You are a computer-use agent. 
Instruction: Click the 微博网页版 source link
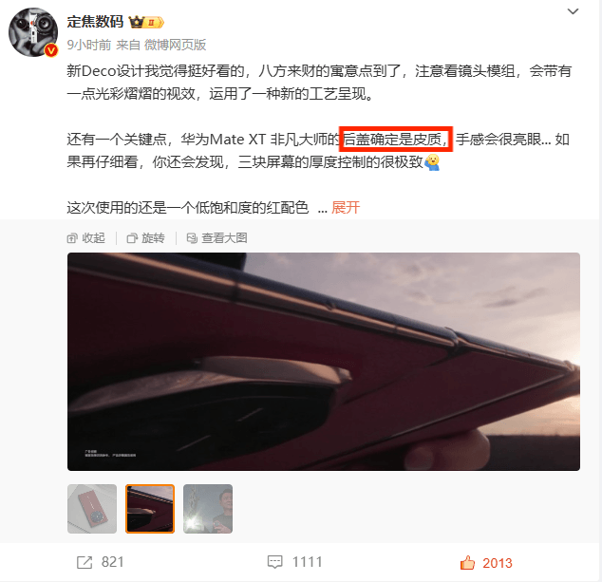click(x=175, y=45)
